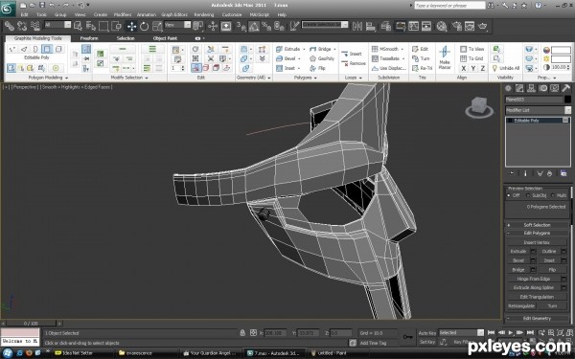Select SubObj radio in Preview Selection

[528, 195]
